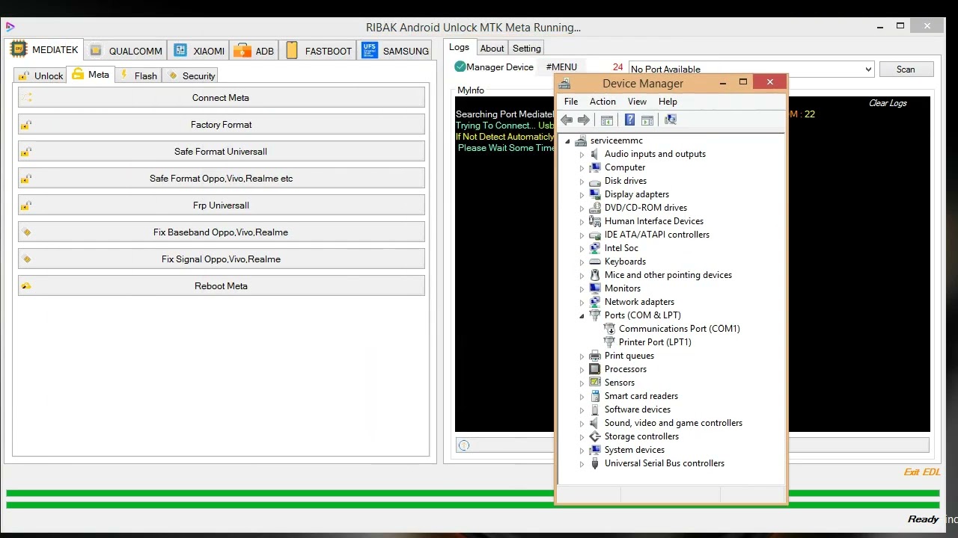Image resolution: width=958 pixels, height=538 pixels.
Task: Click the Keyboards device icon
Action: pyautogui.click(x=595, y=262)
